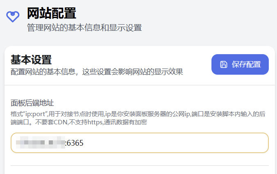Viewport: 277px width, 174px height.
Task: Click the 管理网站的基本信息和显示设置 subtitle
Action: tap(84, 28)
